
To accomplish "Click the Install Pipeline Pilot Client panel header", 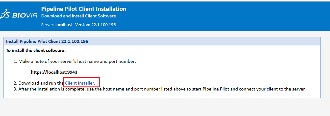I will tap(162, 41).
